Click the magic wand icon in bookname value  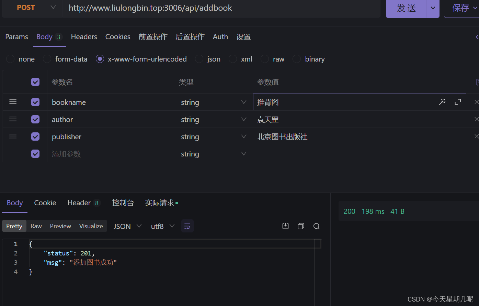(x=442, y=102)
